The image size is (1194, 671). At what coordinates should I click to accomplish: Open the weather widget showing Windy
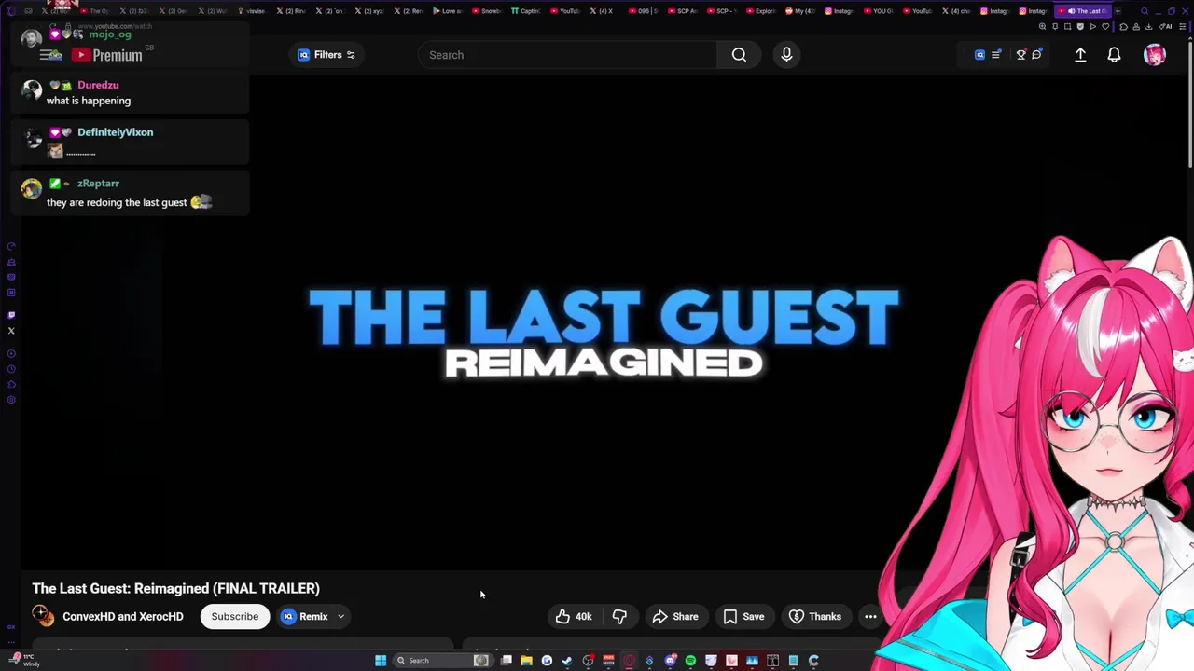point(24,660)
